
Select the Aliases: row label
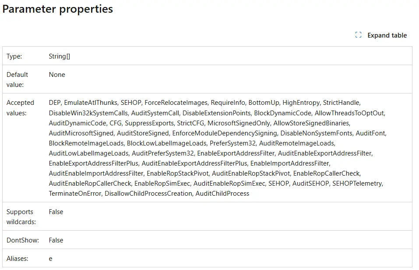pos(18,259)
